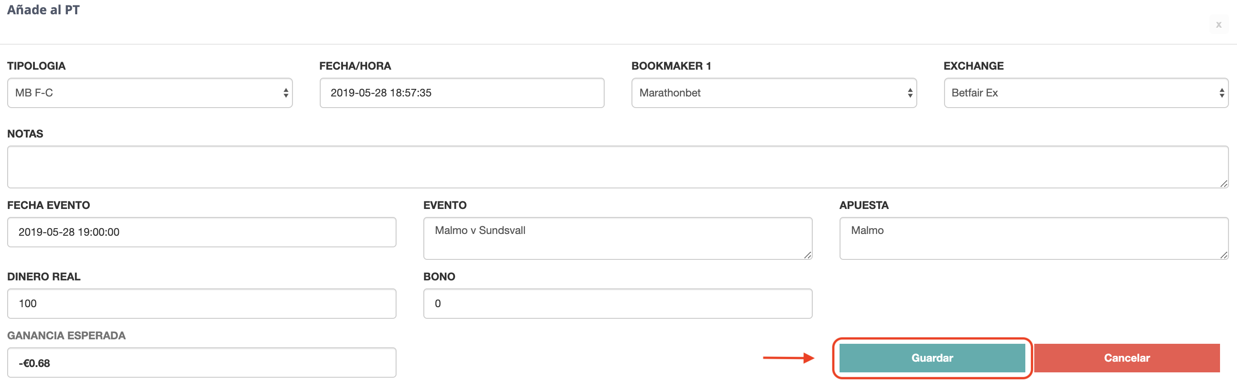The image size is (1237, 392).
Task: Click the NOTAS textarea resize handle
Action: coord(1224,183)
